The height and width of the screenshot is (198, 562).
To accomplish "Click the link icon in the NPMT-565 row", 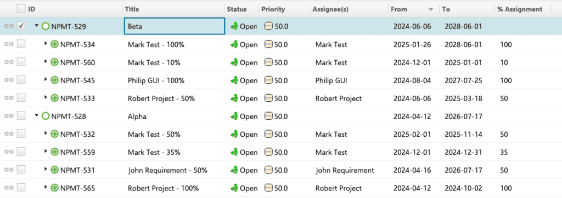I will pyautogui.click(x=9, y=188).
